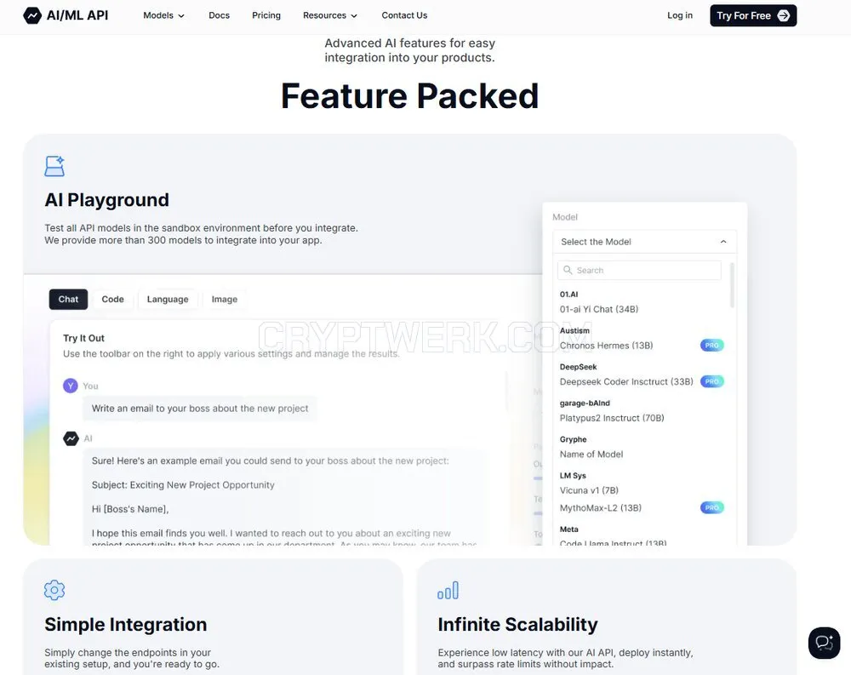Click the Log in link
Image resolution: width=851 pixels, height=675 pixels.
[x=679, y=16]
